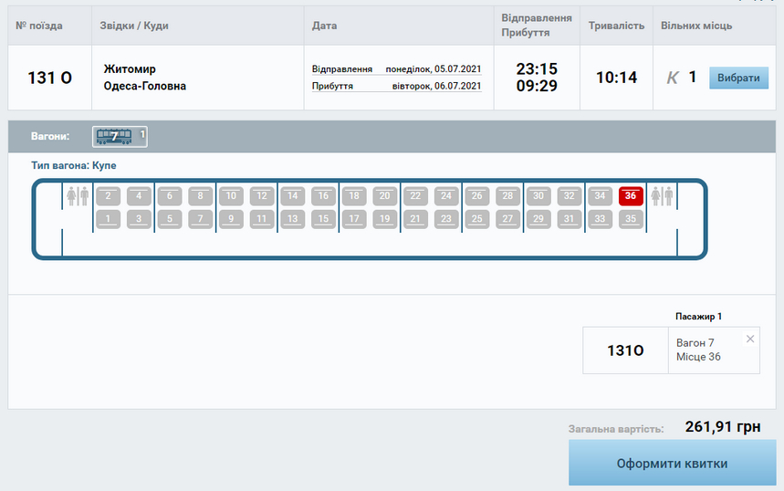The height and width of the screenshot is (491, 784).
Task: Click the Вагон 7 Місце 36 ticket
Action: pyautogui.click(x=698, y=350)
